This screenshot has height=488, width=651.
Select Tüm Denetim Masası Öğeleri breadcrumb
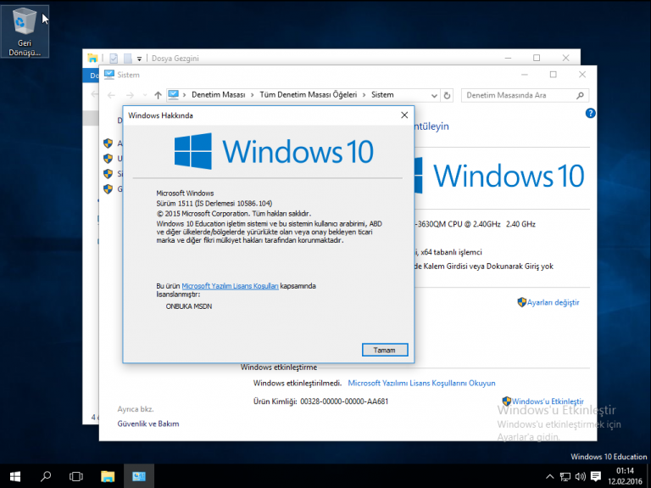308,95
